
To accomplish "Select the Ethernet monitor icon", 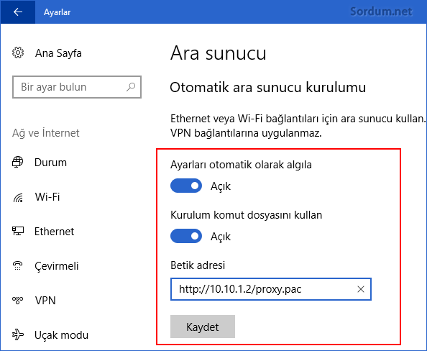I will point(18,231).
